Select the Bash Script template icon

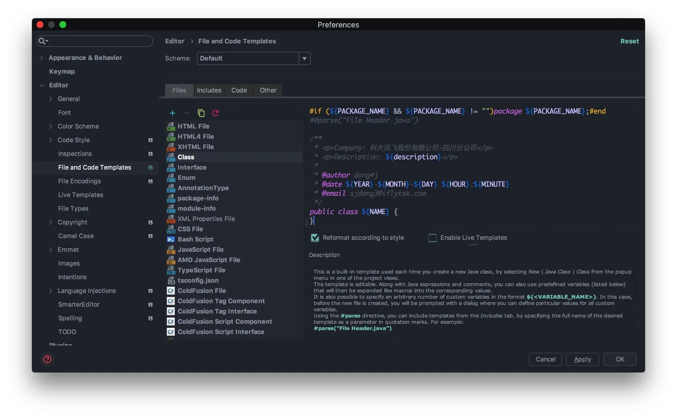[171, 239]
